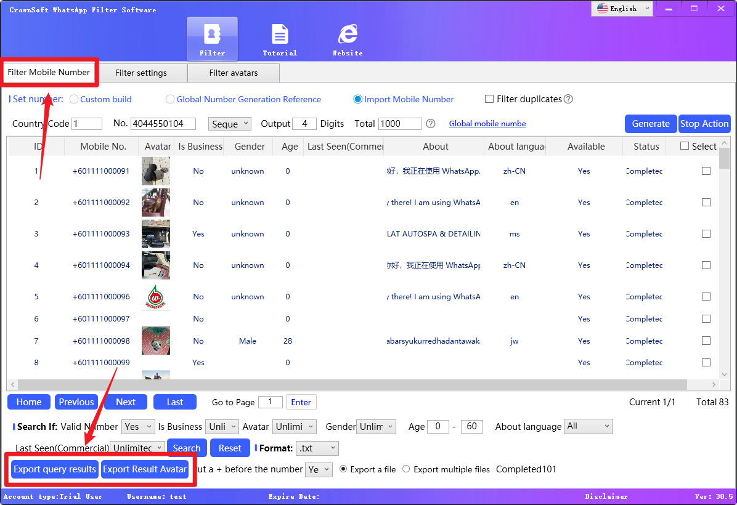This screenshot has height=505, width=737.
Task: Open avatar thumbnail for +601111000094
Action: tap(155, 265)
